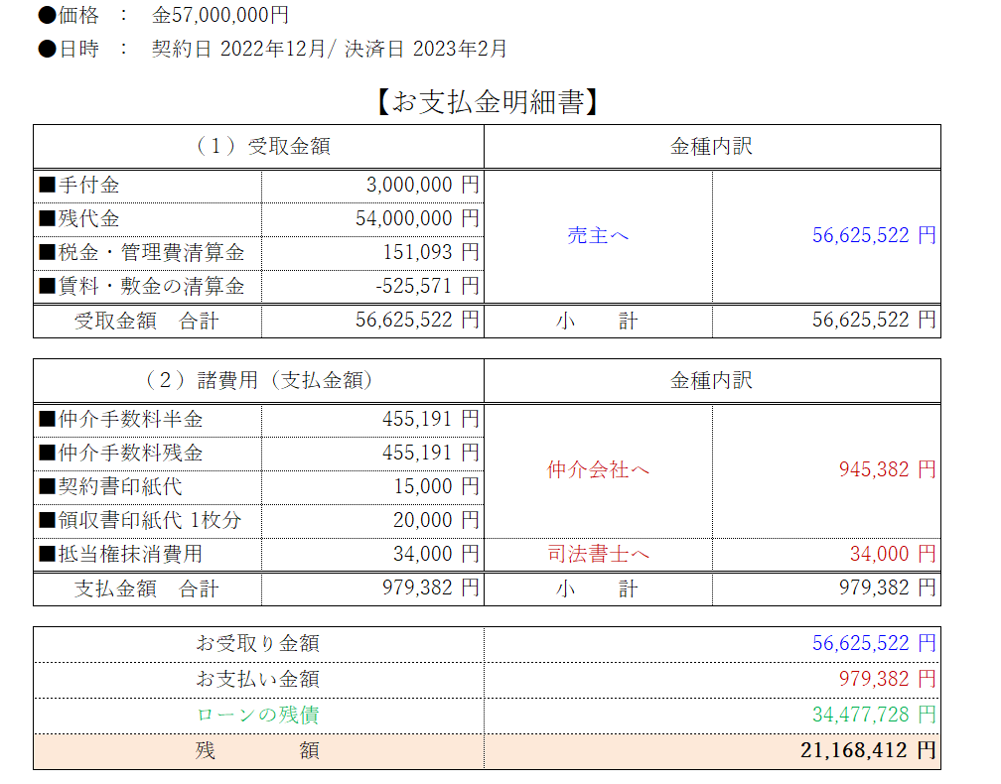Select the red 945,382 円 amount
The height and width of the screenshot is (784, 1001).
pos(887,469)
